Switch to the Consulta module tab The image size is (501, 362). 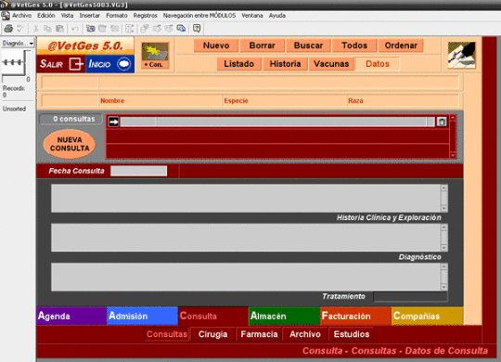[213, 316]
